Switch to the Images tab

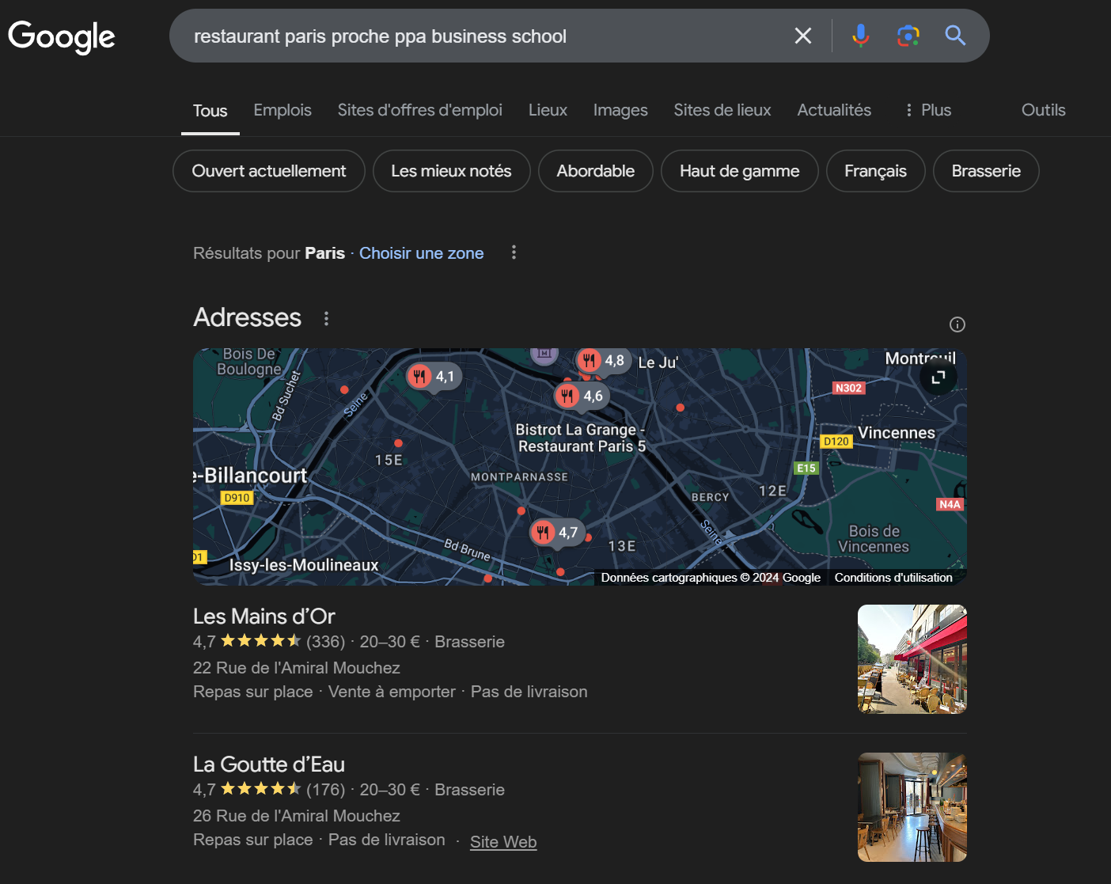pos(620,110)
